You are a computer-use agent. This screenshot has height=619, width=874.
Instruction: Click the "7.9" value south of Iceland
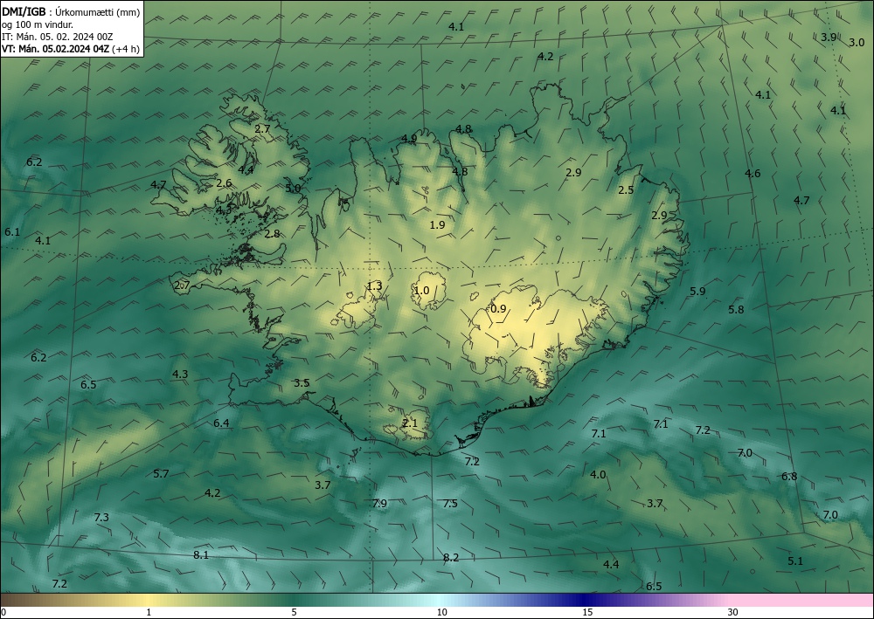379,503
